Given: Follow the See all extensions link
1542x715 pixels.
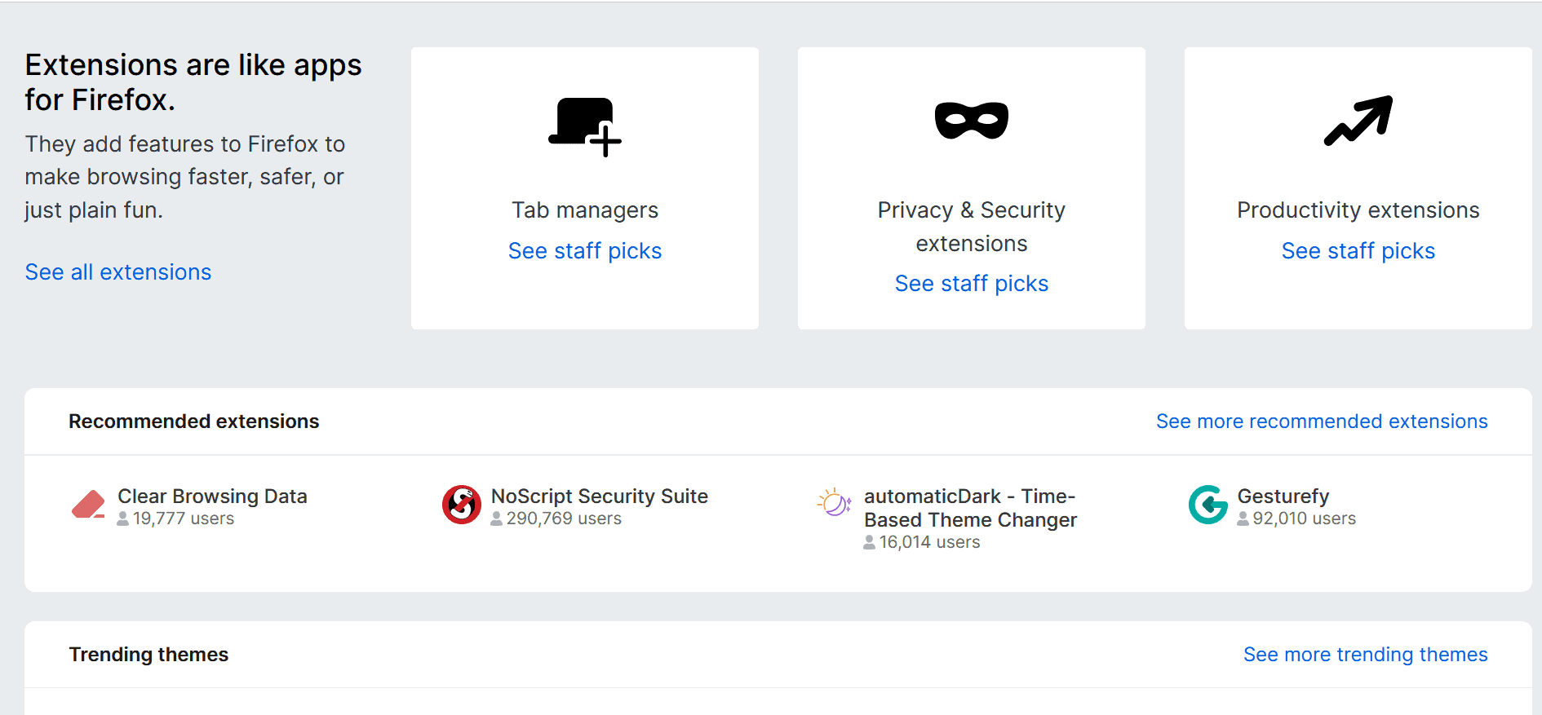Looking at the screenshot, I should coord(118,272).
